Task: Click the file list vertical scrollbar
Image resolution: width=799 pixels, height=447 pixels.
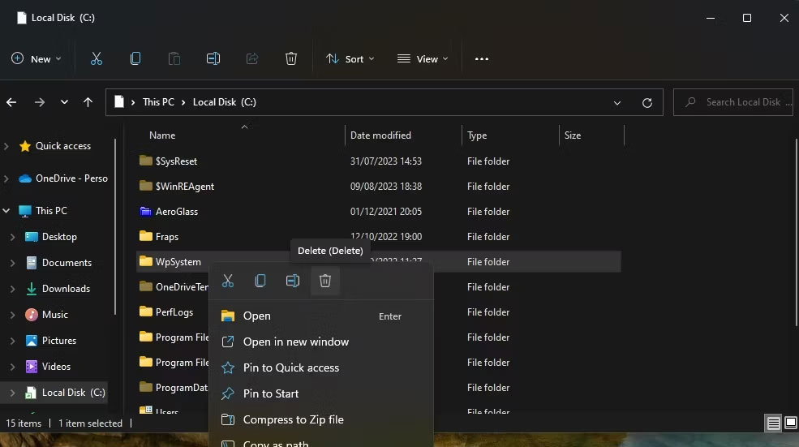Action: coord(796,232)
